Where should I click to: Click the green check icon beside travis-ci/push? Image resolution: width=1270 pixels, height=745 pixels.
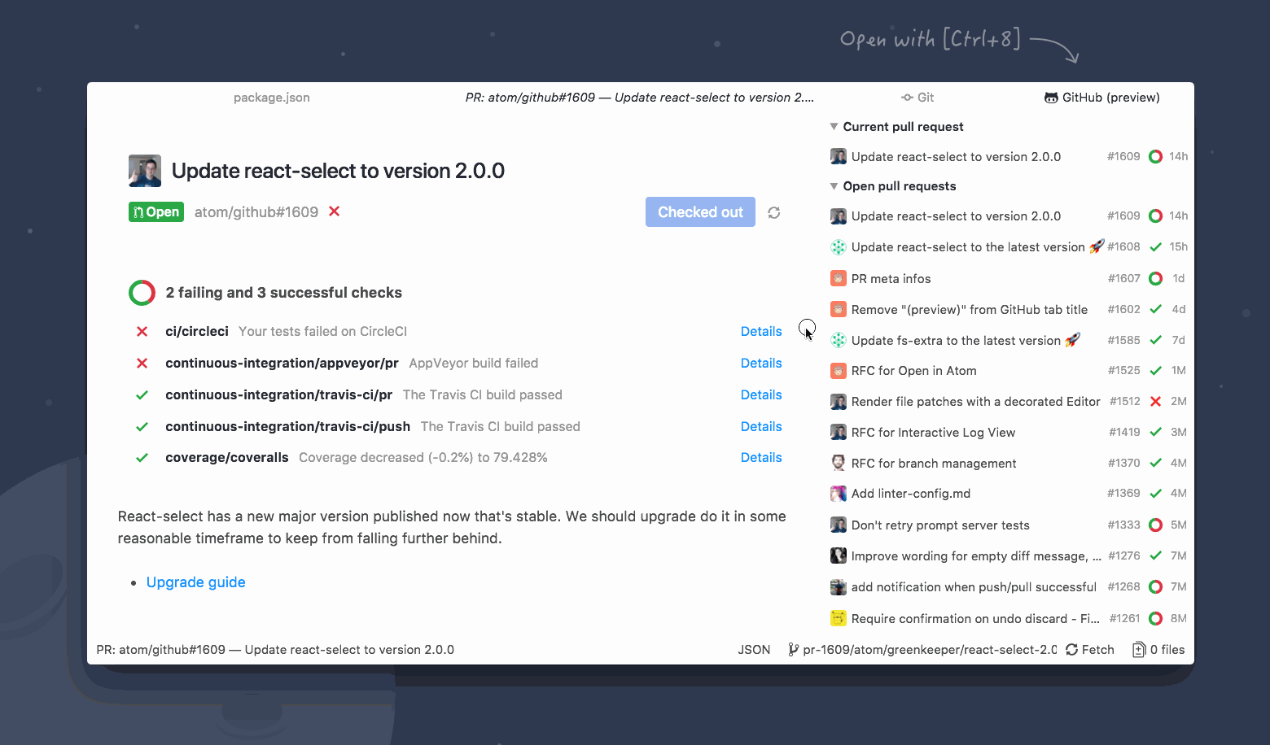coord(142,426)
